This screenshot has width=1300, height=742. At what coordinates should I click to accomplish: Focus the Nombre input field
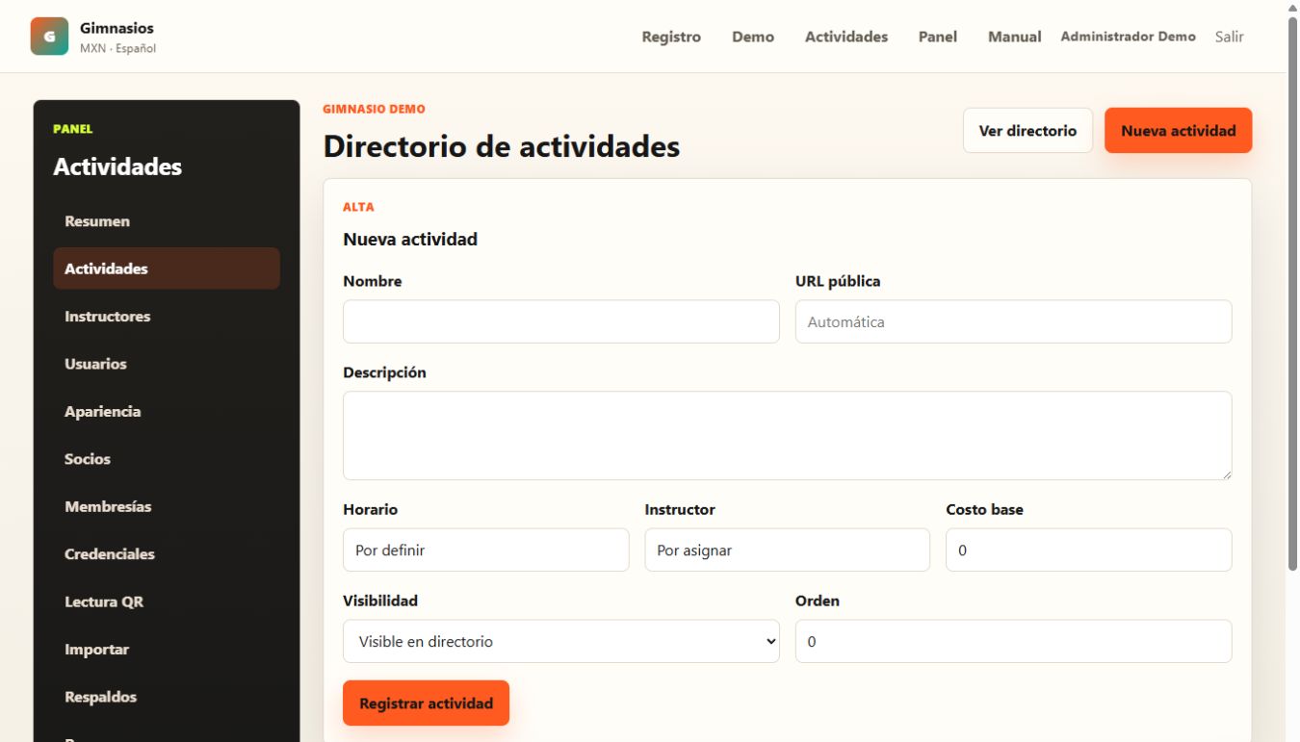tap(561, 321)
